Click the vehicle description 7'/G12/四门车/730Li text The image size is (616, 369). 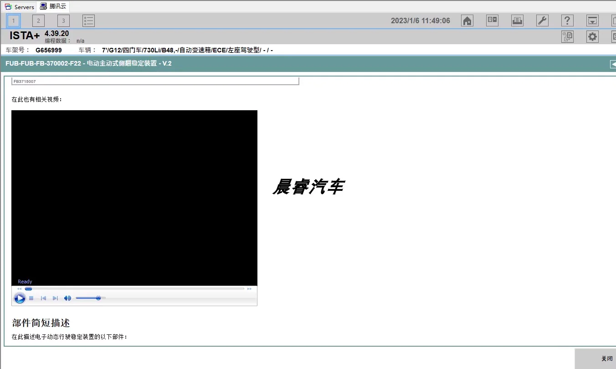coord(187,50)
